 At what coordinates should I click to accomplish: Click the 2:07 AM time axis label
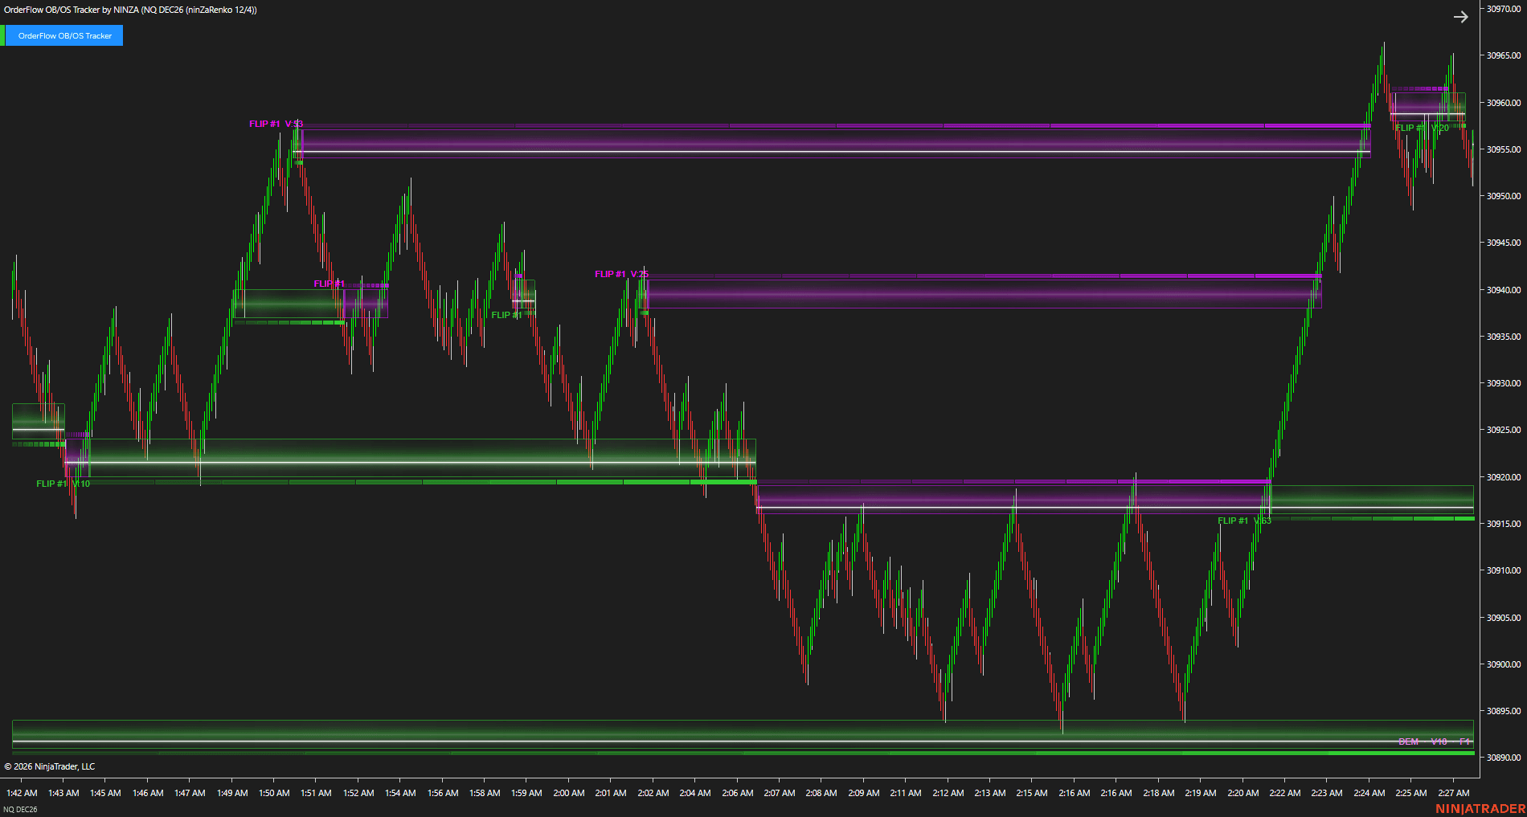(x=779, y=793)
